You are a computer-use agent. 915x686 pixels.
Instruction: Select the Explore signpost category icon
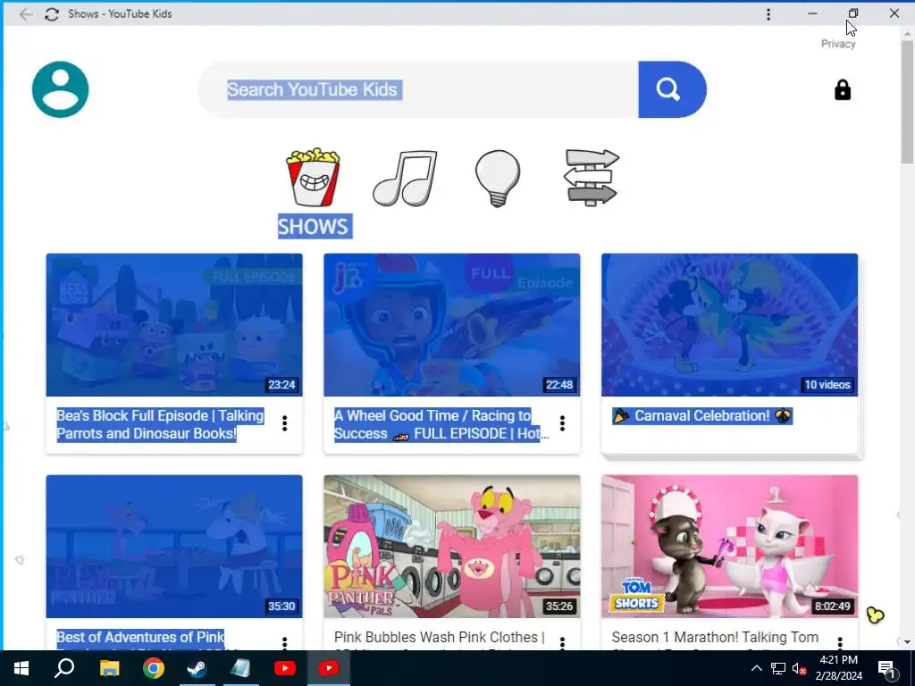point(592,177)
